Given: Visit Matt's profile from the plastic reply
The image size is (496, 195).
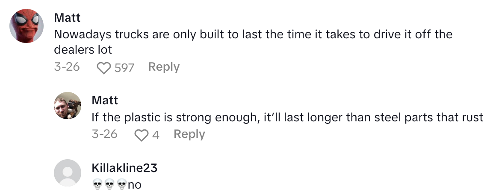Looking at the screenshot, I should click(x=105, y=100).
